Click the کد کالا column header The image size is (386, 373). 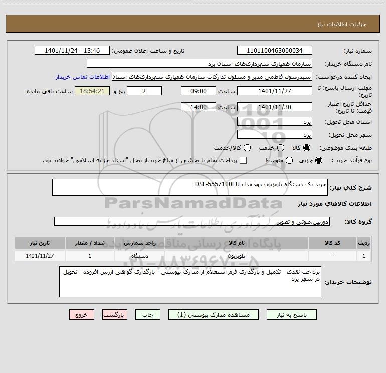332,243
